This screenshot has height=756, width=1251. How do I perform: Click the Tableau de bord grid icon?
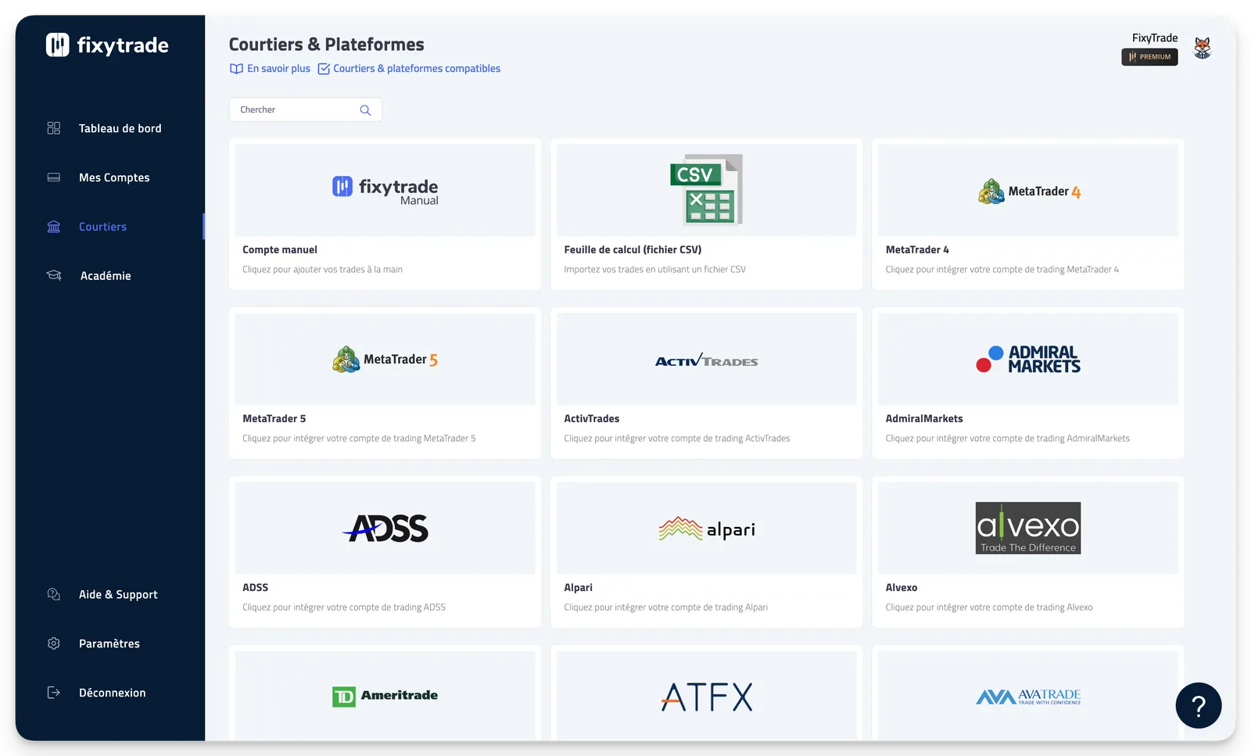pos(54,128)
